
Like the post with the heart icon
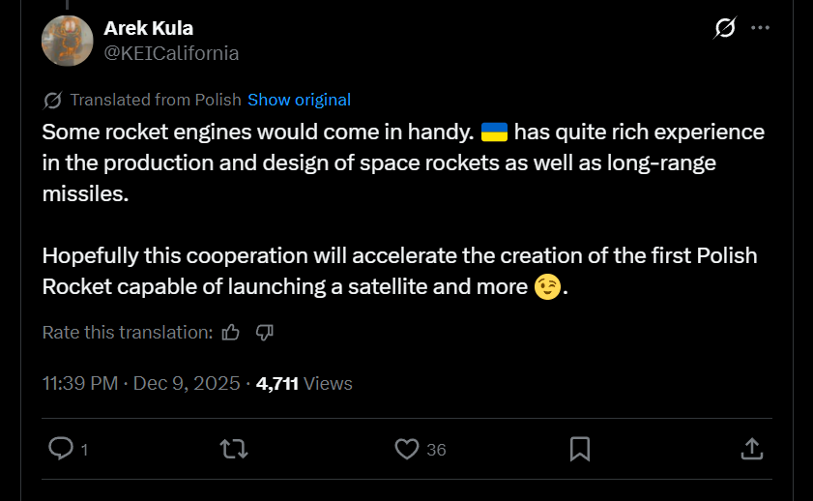407,449
